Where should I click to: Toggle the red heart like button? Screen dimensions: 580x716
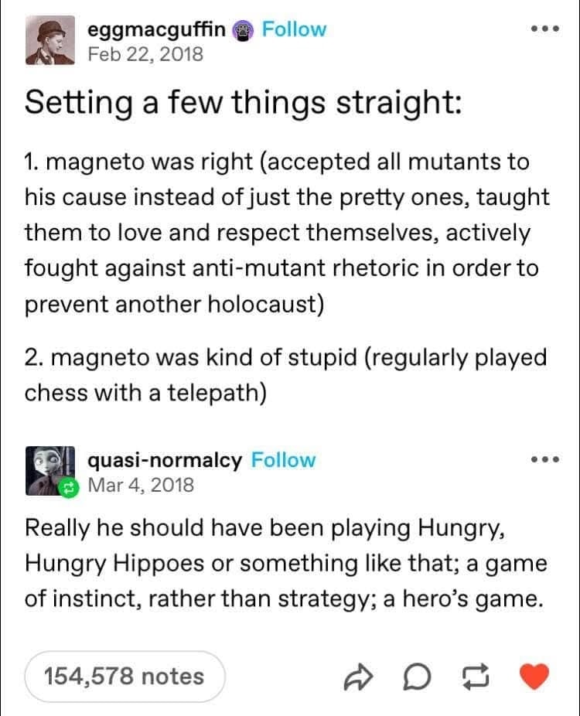(x=534, y=676)
